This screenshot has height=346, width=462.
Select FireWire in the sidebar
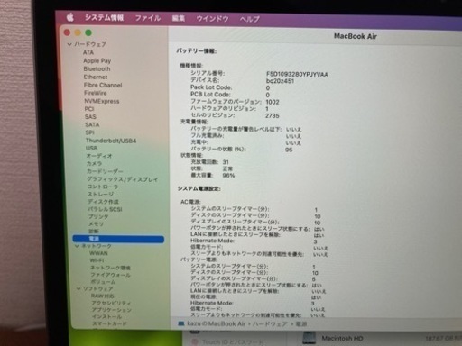coord(96,93)
